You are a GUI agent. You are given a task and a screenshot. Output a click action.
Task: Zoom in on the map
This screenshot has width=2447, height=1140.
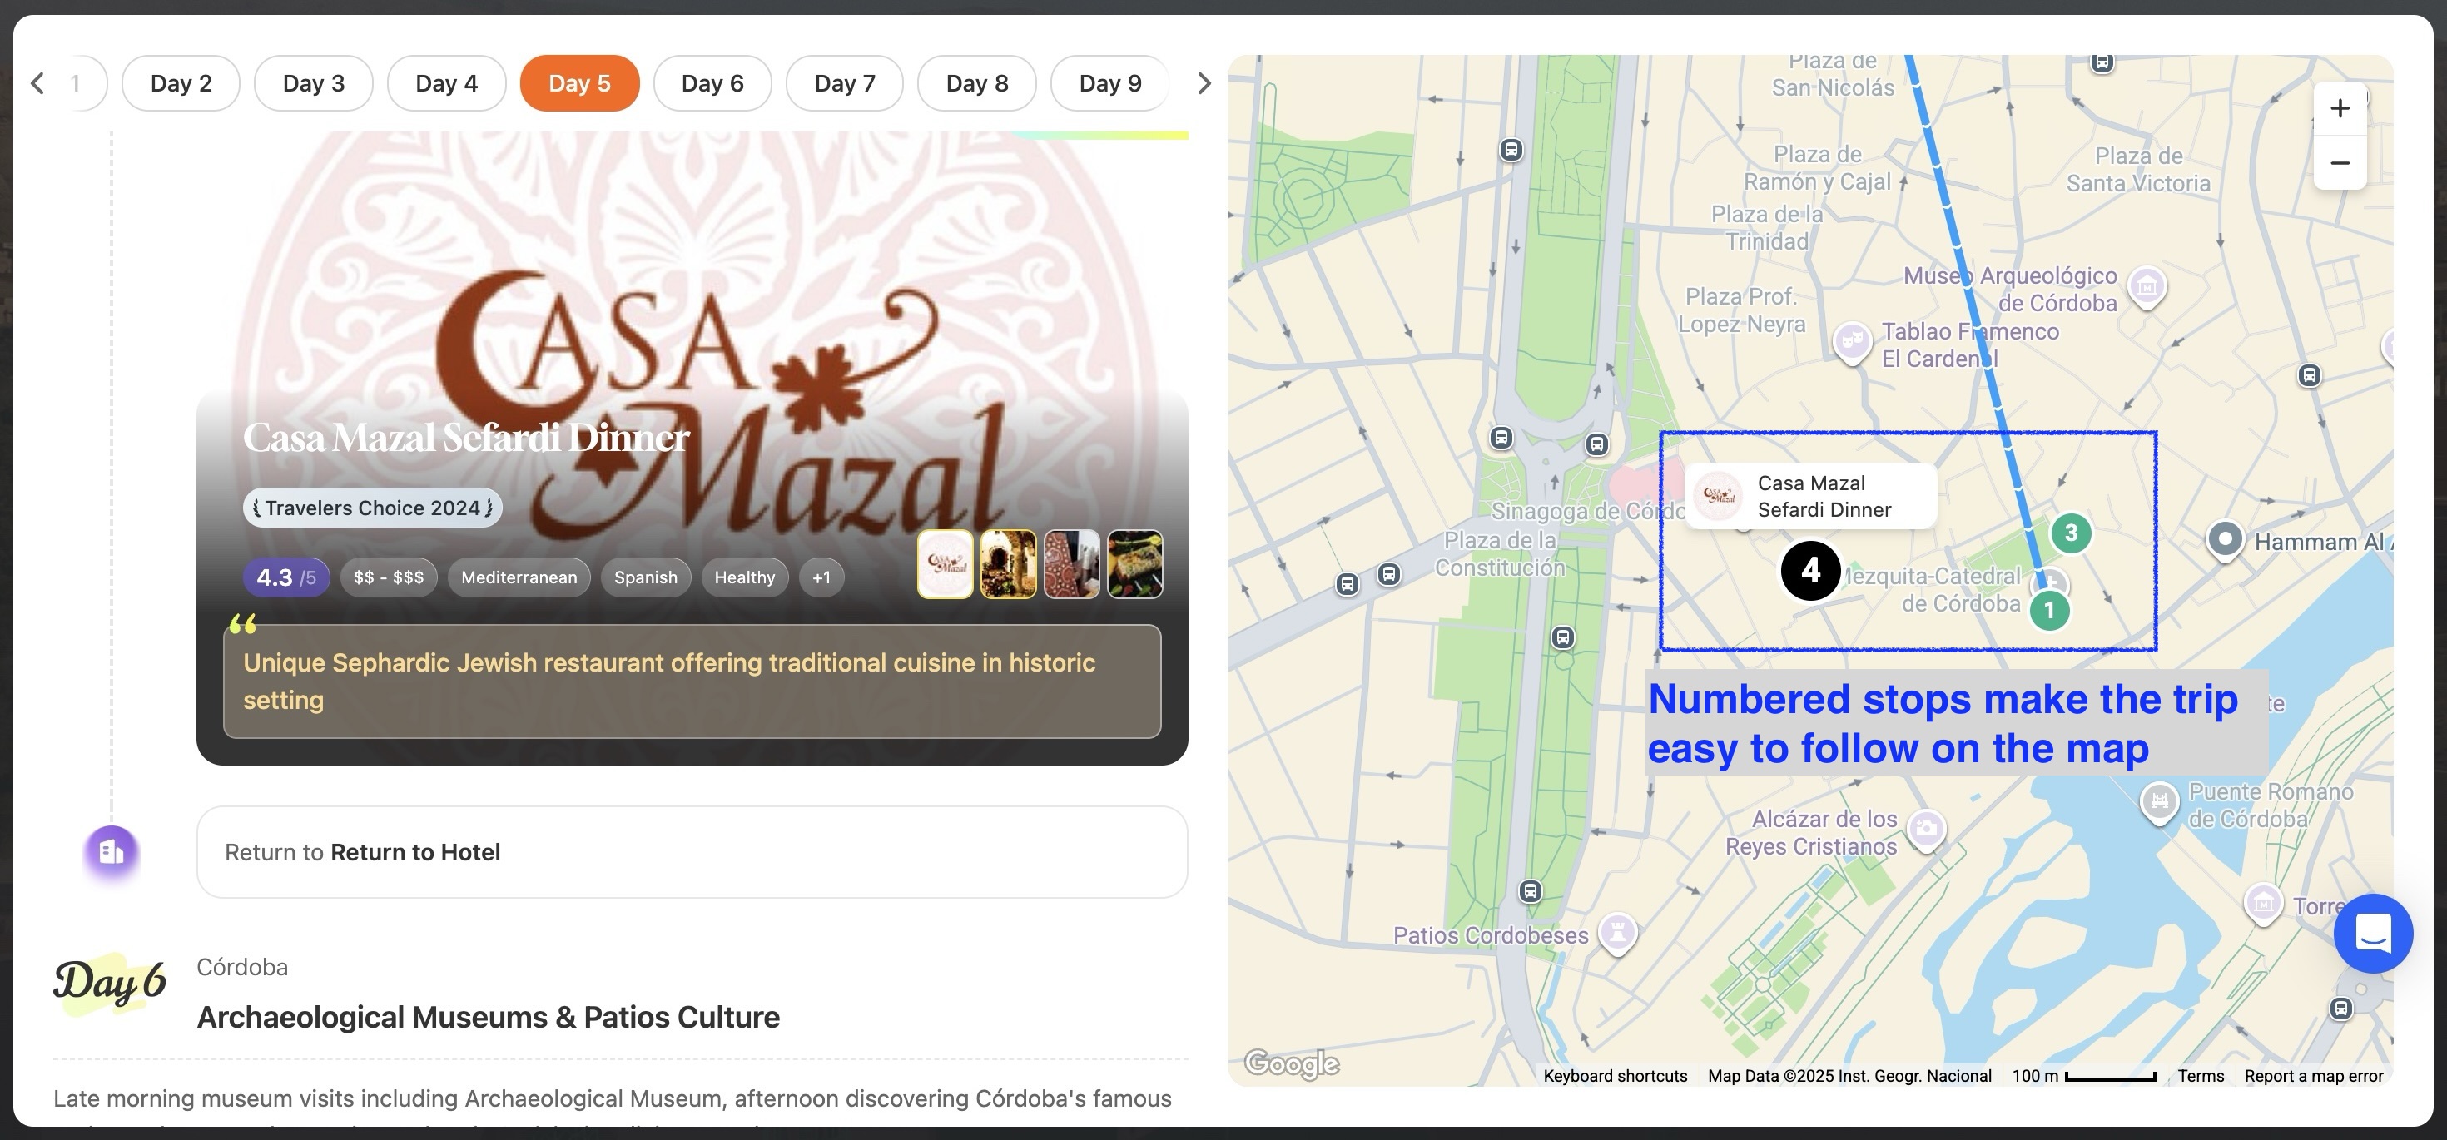point(2340,108)
